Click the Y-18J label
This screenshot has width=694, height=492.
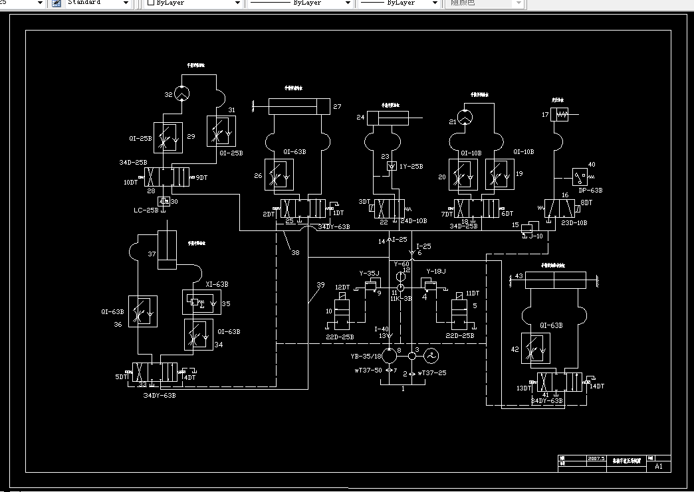pyautogui.click(x=436, y=271)
